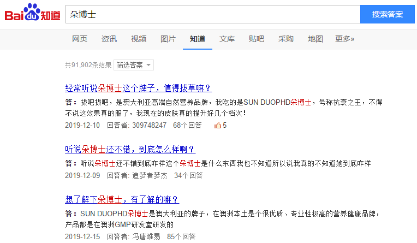Switch to the 资讯 tab
417x243 pixels.
point(109,39)
